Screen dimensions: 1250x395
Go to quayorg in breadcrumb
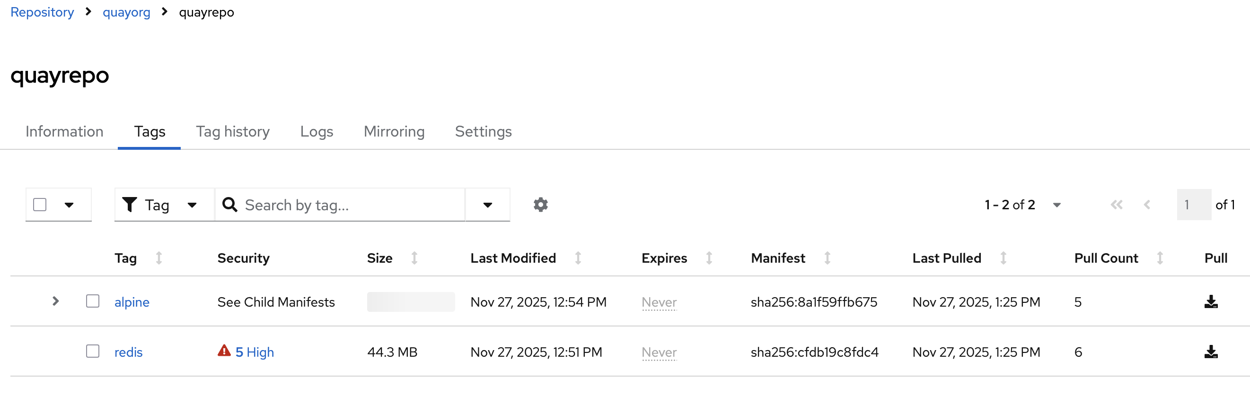(126, 12)
